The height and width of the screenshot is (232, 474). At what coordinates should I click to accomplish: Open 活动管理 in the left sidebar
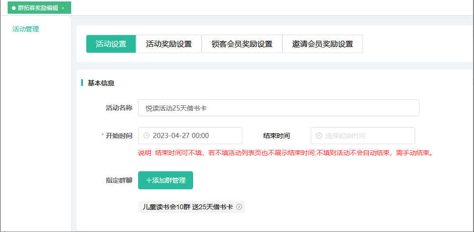[x=26, y=29]
